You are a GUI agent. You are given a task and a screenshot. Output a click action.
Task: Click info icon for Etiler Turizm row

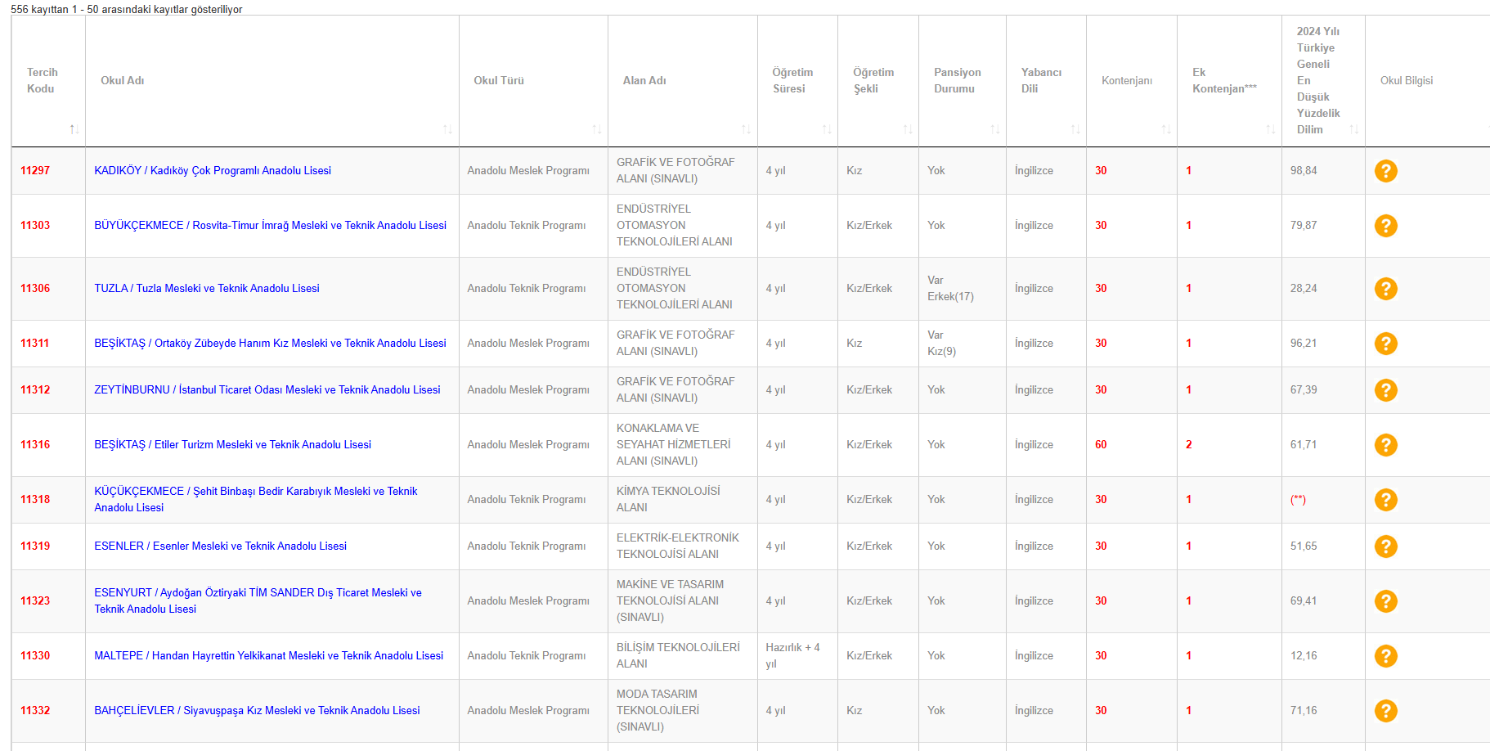pyautogui.click(x=1385, y=445)
